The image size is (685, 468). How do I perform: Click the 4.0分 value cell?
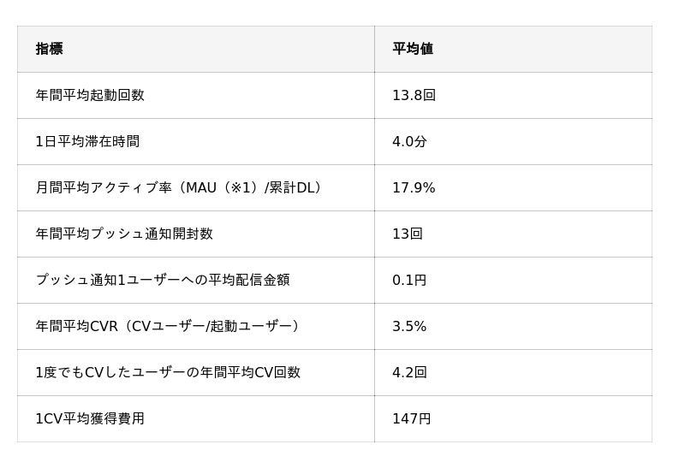click(409, 141)
